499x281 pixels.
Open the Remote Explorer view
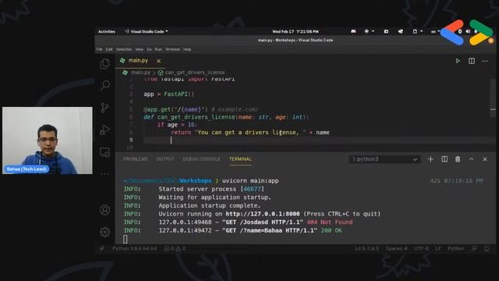tap(104, 152)
